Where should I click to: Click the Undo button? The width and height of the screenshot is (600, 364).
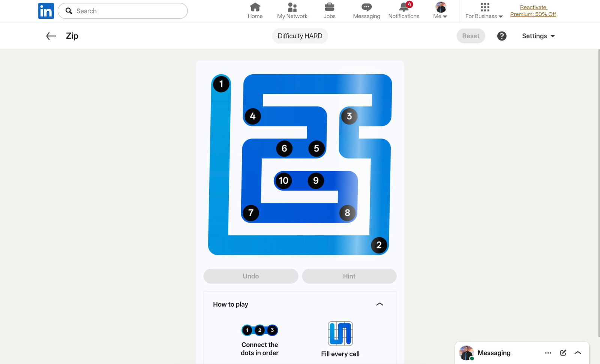coord(251,276)
